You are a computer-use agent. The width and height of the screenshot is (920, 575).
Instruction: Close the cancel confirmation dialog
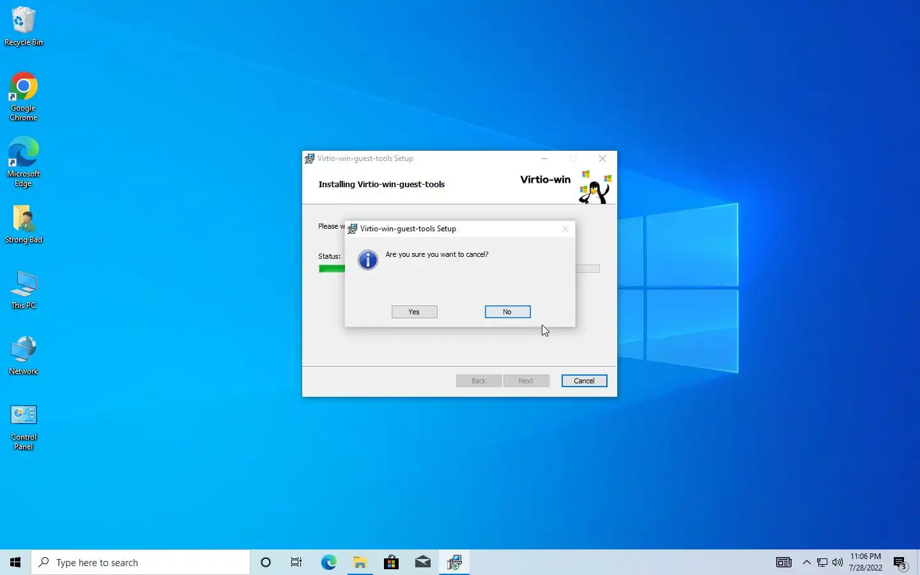[565, 229]
